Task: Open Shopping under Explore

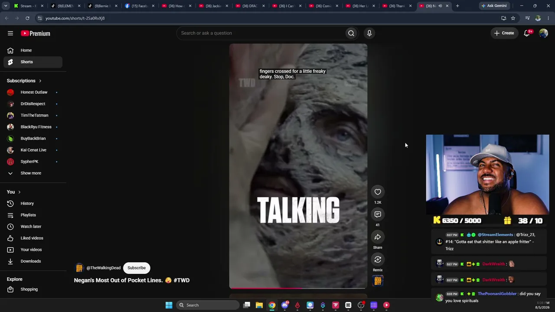Action: click(33, 289)
